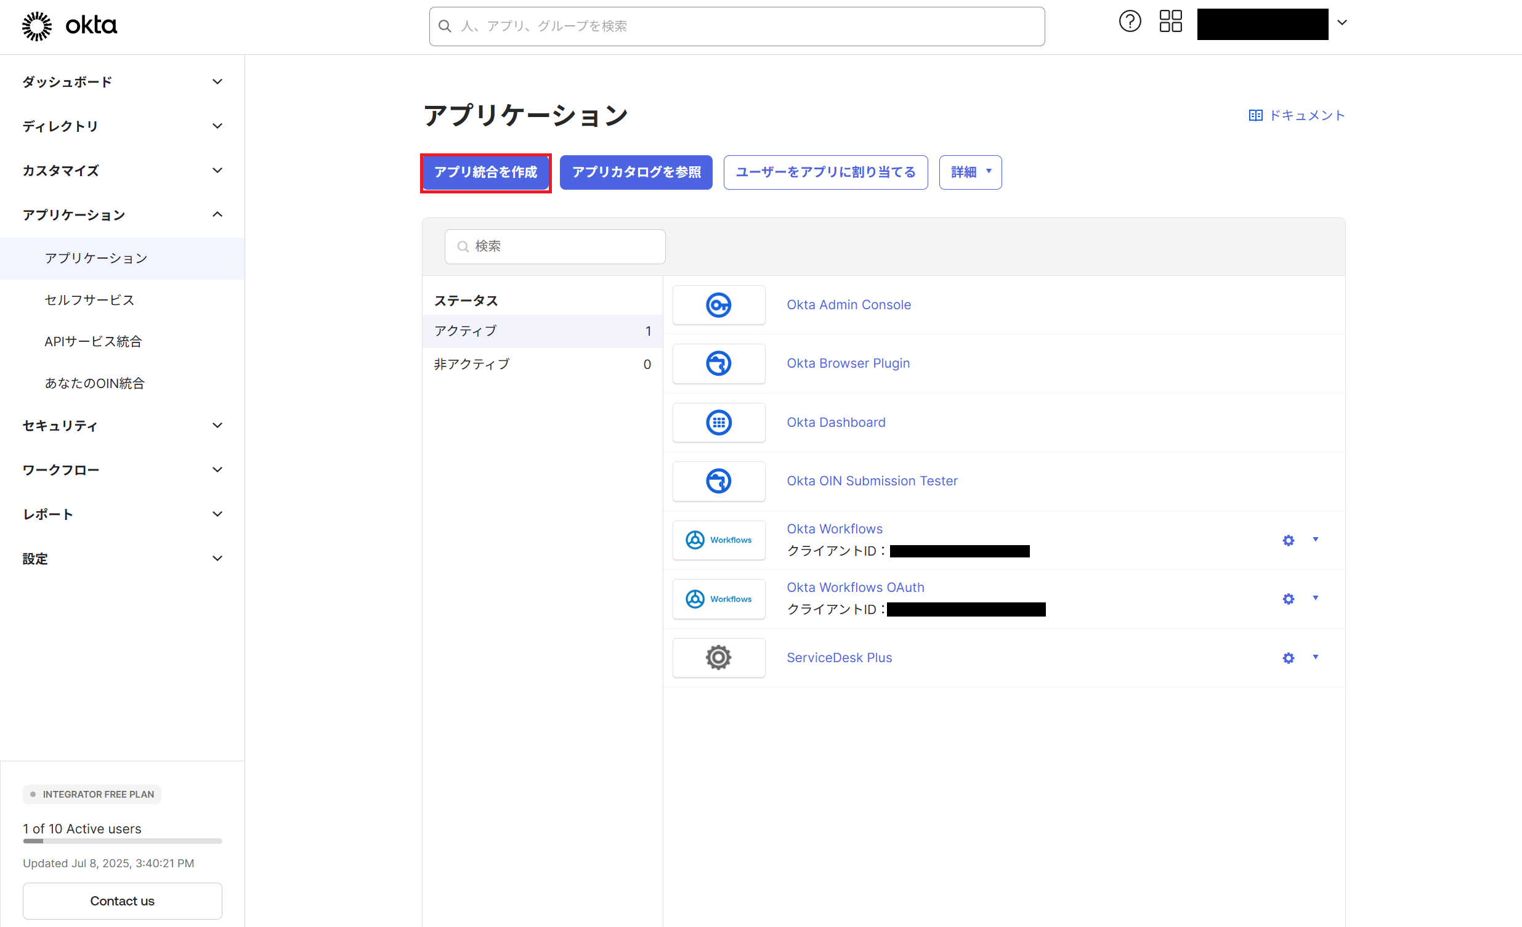The image size is (1522, 927).
Task: Click the Okta logo
Action: click(x=69, y=26)
